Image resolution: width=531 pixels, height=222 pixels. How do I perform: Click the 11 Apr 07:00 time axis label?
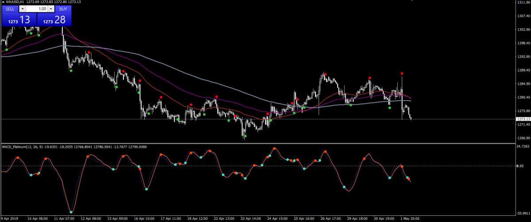[x=63, y=218]
